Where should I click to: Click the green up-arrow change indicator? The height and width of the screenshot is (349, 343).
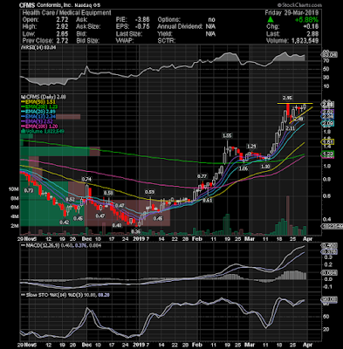(271, 20)
